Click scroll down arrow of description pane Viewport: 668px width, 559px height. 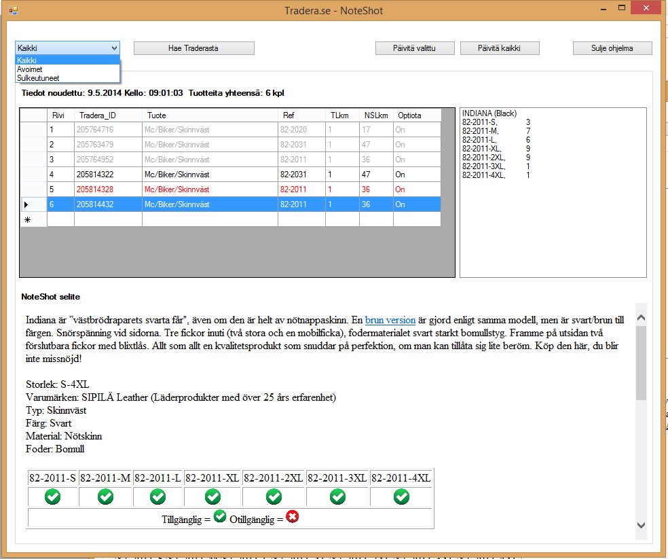[x=641, y=525]
